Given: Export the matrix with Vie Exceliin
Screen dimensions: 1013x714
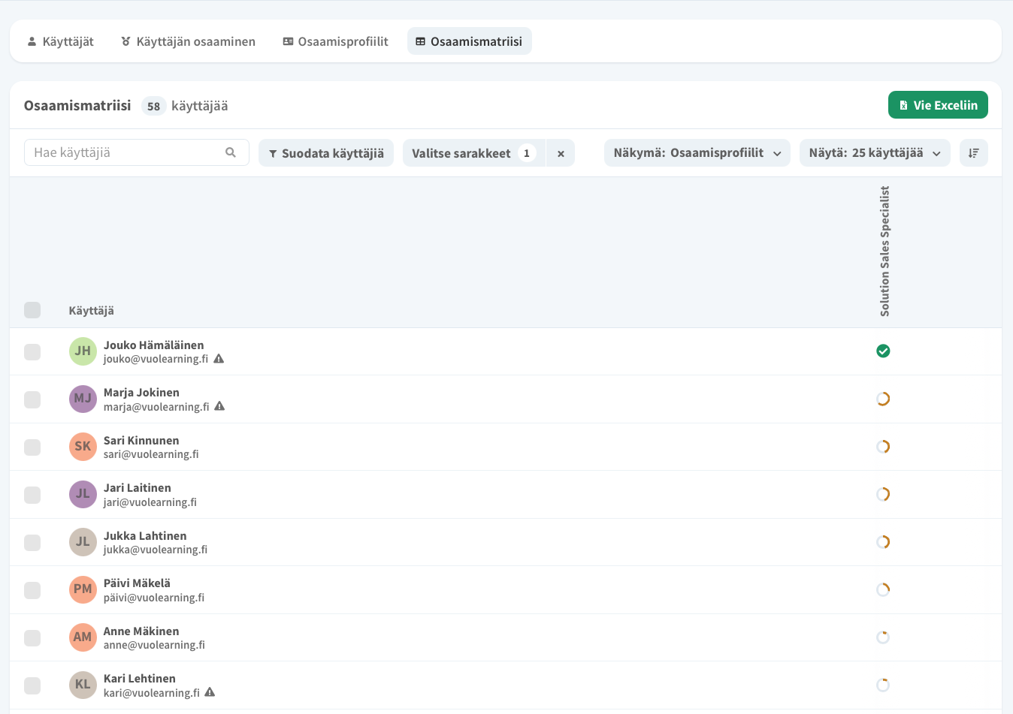Looking at the screenshot, I should (x=937, y=105).
